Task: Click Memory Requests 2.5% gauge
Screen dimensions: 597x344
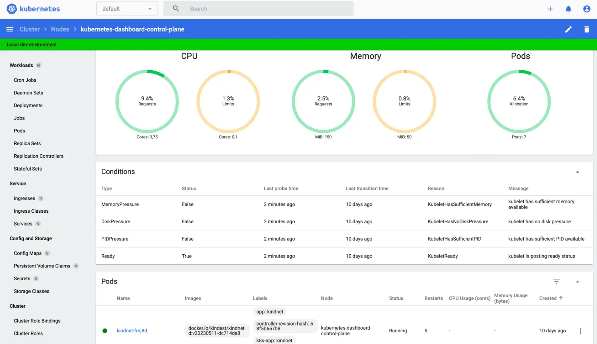Action: pyautogui.click(x=323, y=101)
